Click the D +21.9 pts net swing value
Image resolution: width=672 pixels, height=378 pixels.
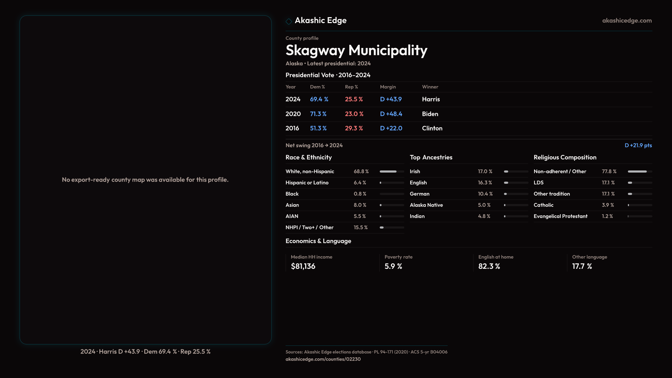pyautogui.click(x=638, y=145)
